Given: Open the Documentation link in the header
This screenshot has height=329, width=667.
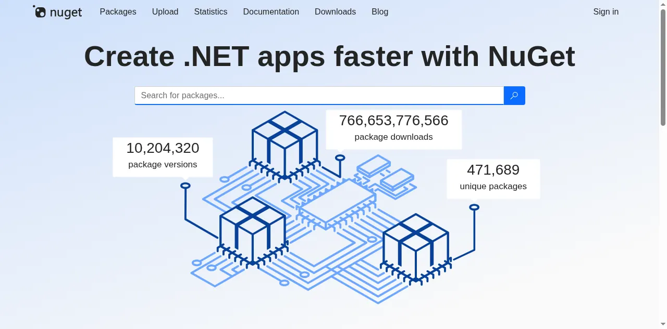Looking at the screenshot, I should pyautogui.click(x=271, y=11).
